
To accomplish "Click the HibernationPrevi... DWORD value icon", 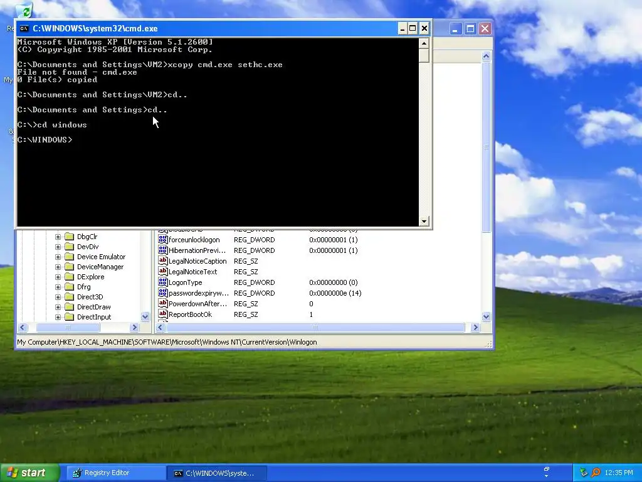I will pos(162,250).
